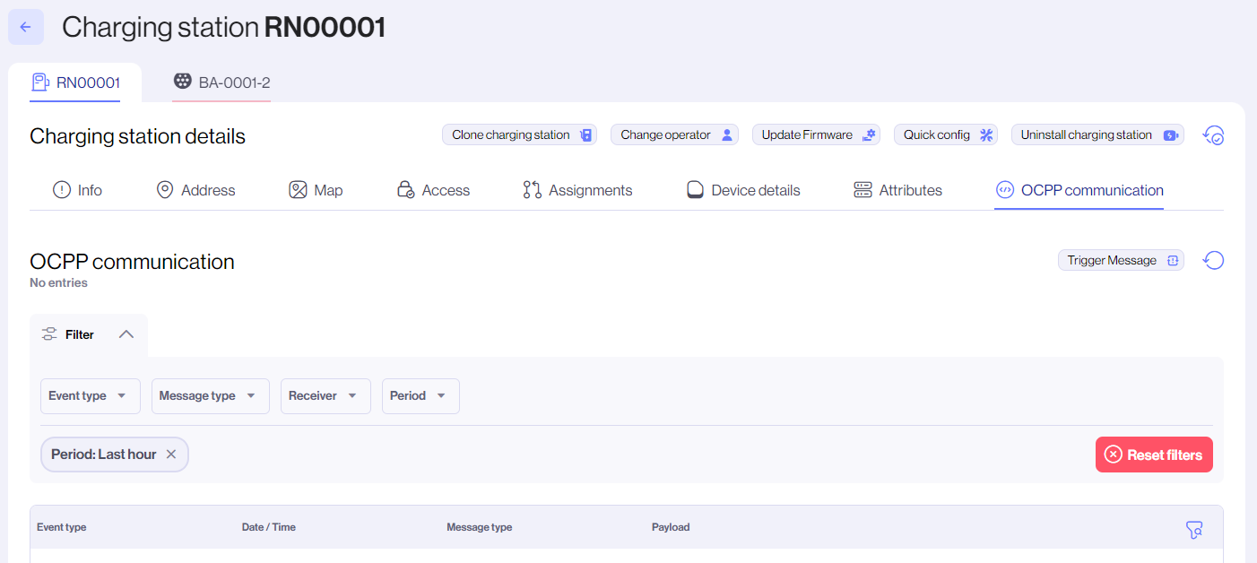This screenshot has height=563, width=1257.
Task: Go to the Assignments tab
Action: [577, 190]
